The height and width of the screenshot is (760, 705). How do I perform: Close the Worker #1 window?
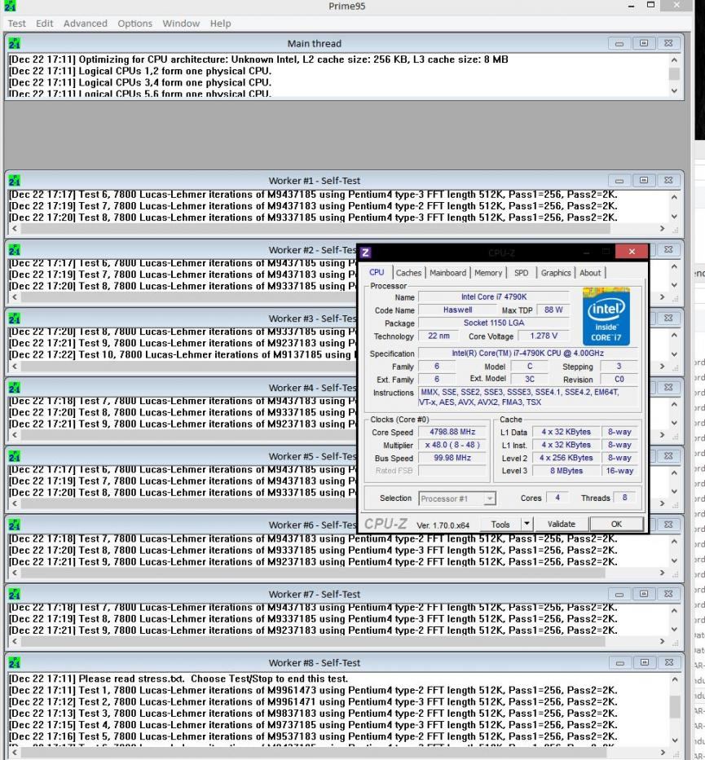point(668,180)
